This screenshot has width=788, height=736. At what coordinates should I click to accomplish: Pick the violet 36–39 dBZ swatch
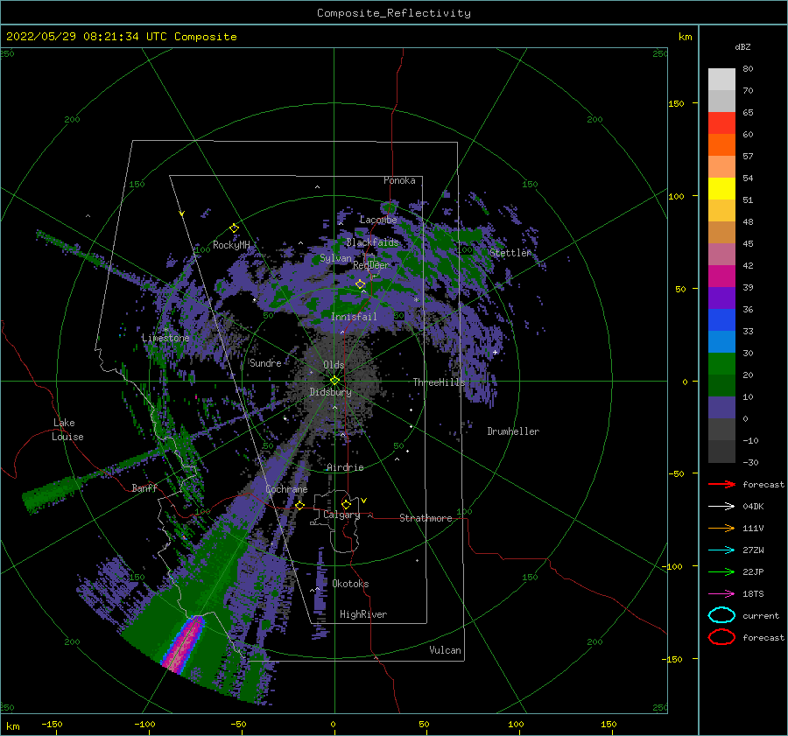click(x=721, y=298)
